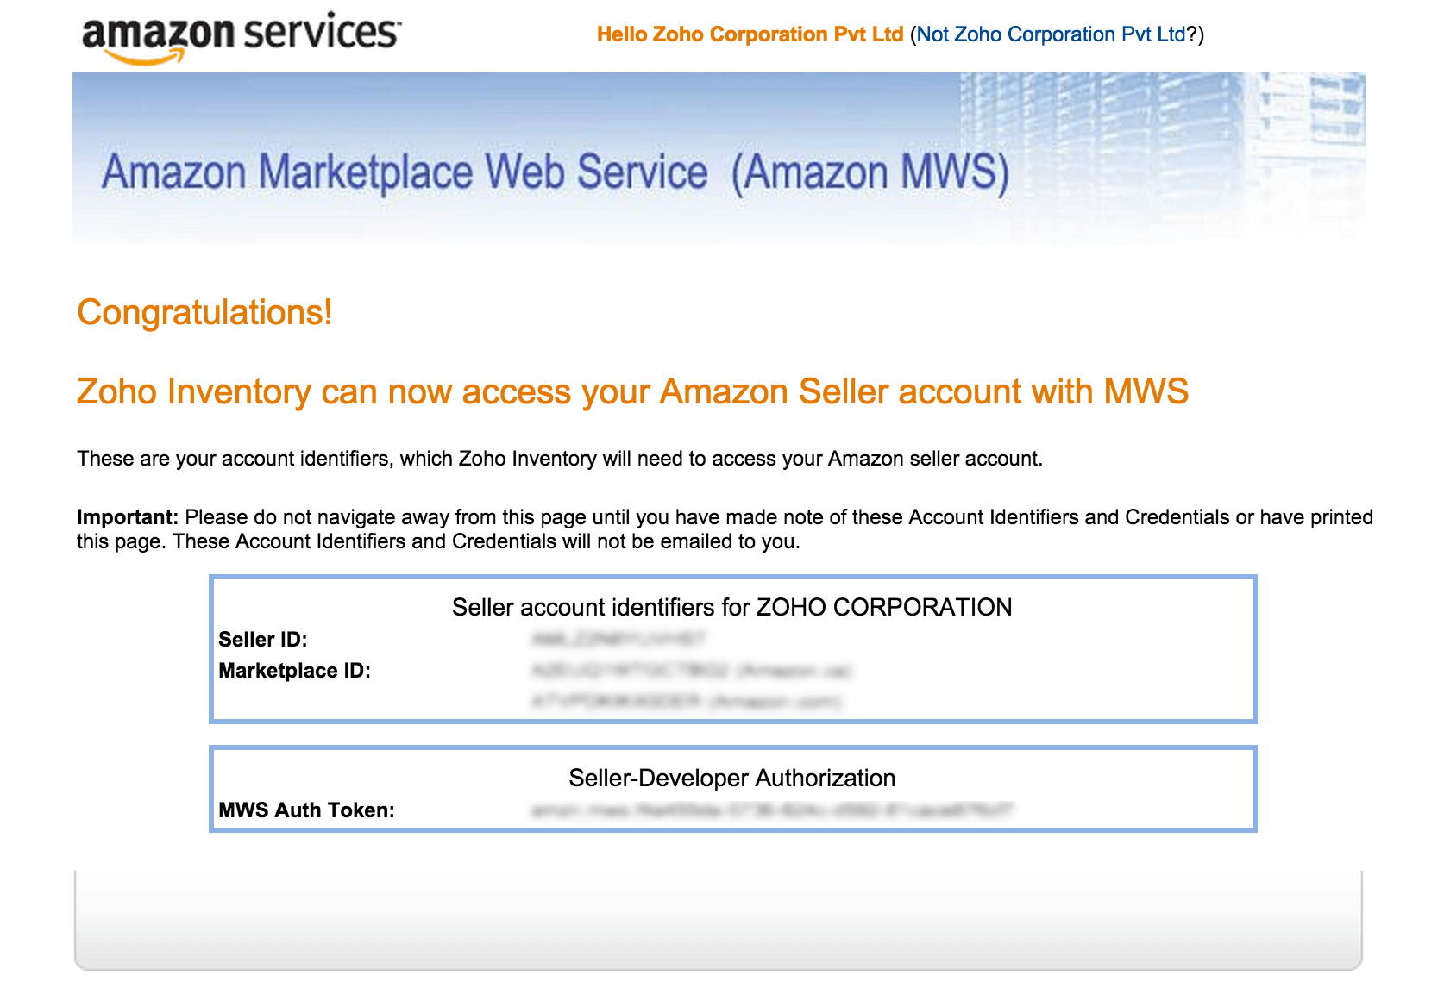Click the 'Seller-Developer Authorization' title

tap(731, 778)
